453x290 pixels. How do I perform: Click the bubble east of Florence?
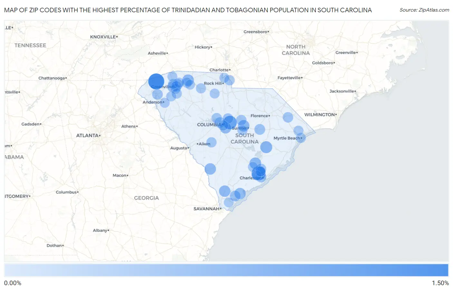click(x=288, y=117)
